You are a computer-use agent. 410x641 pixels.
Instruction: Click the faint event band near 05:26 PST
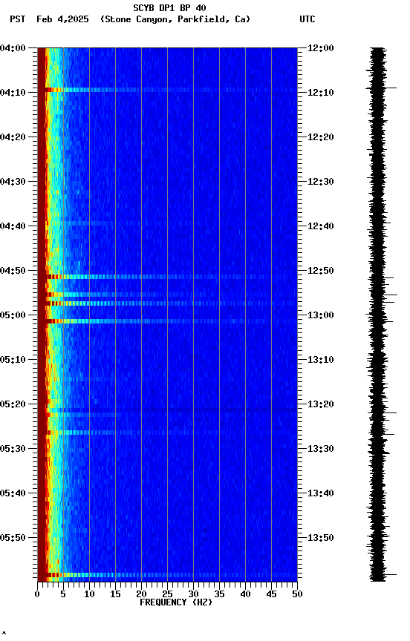click(x=167, y=433)
